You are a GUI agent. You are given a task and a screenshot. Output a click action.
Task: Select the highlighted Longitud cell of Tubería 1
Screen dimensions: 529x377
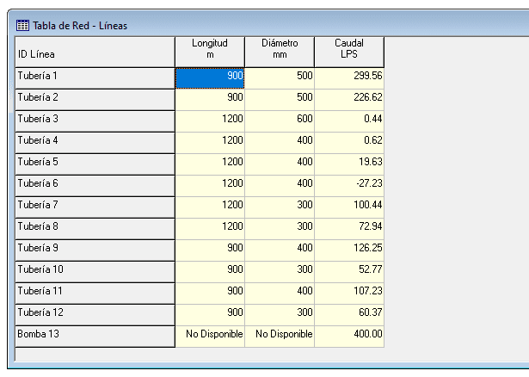click(x=210, y=77)
